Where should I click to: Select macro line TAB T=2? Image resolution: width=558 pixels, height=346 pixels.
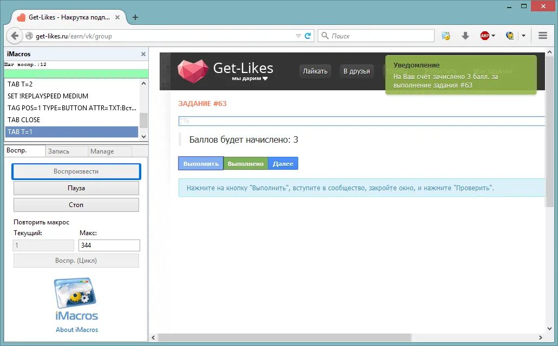[71, 84]
